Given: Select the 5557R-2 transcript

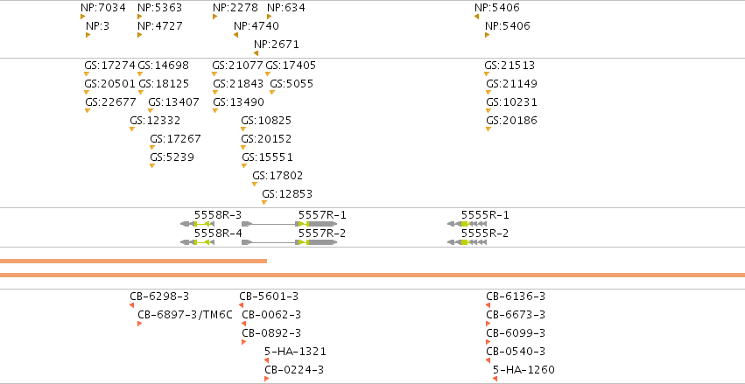Looking at the screenshot, I should coord(290,242).
